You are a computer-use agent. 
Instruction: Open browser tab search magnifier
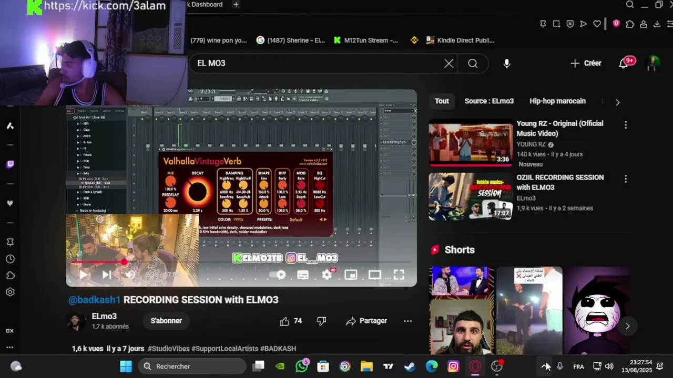(x=630, y=5)
